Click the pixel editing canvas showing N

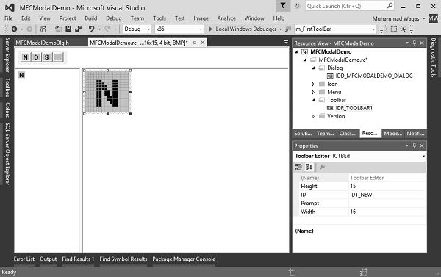pyautogui.click(x=107, y=92)
